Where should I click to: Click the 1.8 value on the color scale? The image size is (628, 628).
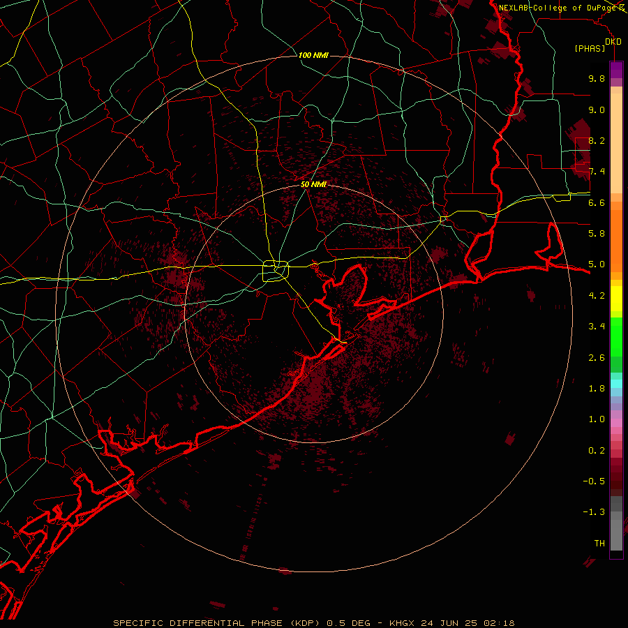click(x=597, y=389)
